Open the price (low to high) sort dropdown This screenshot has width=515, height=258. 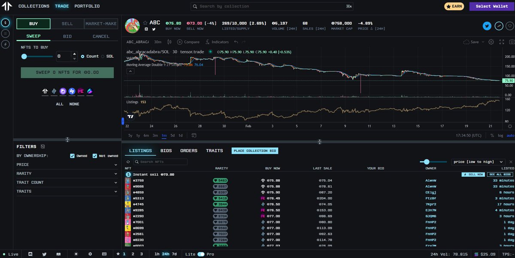(x=479, y=162)
